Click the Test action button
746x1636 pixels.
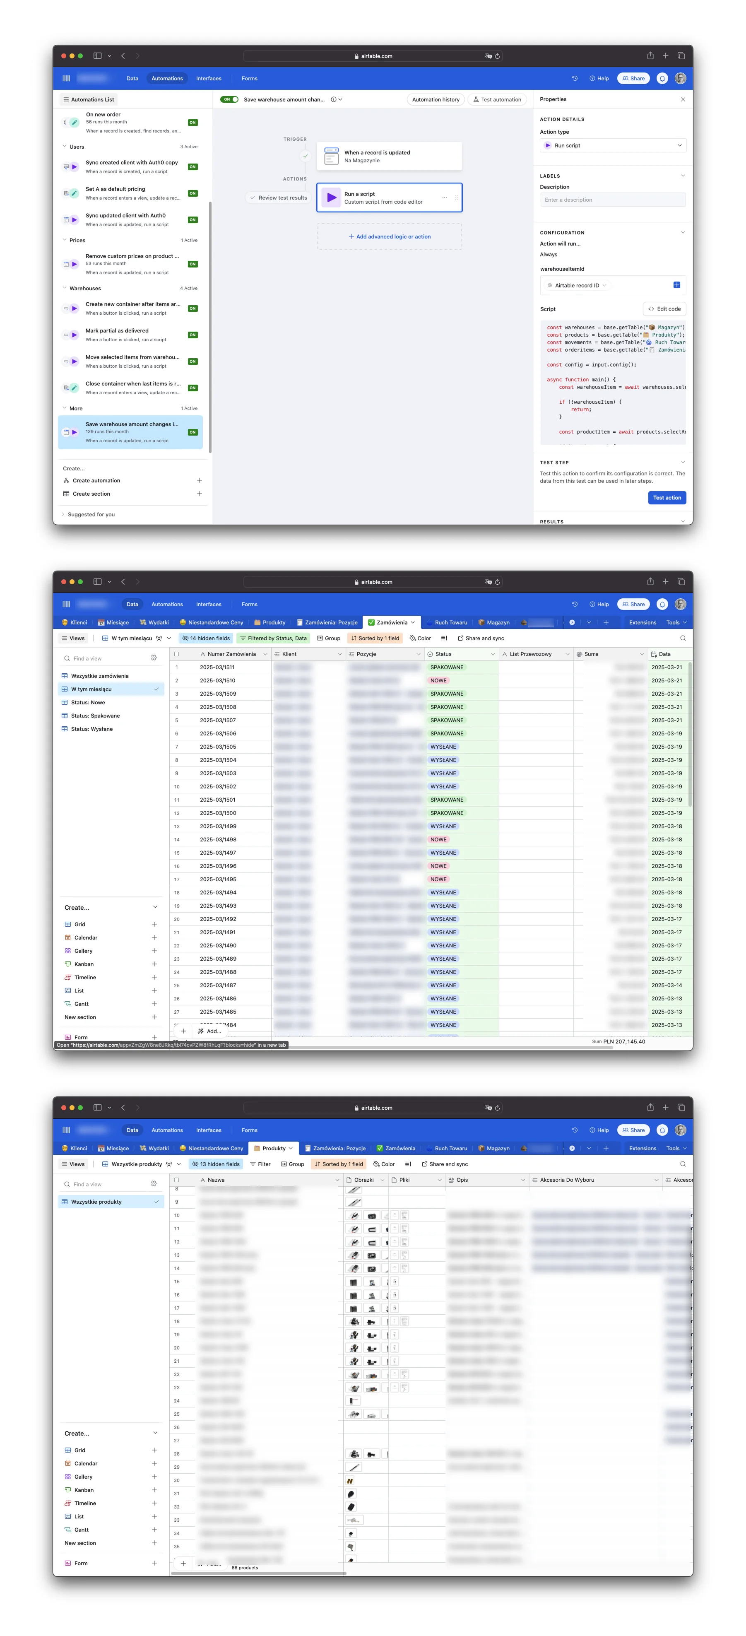(667, 498)
